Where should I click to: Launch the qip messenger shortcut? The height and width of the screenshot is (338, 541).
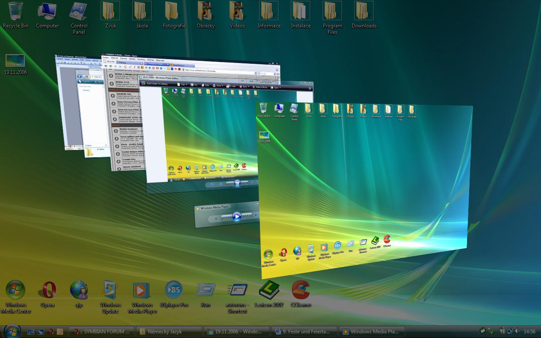[79, 294]
